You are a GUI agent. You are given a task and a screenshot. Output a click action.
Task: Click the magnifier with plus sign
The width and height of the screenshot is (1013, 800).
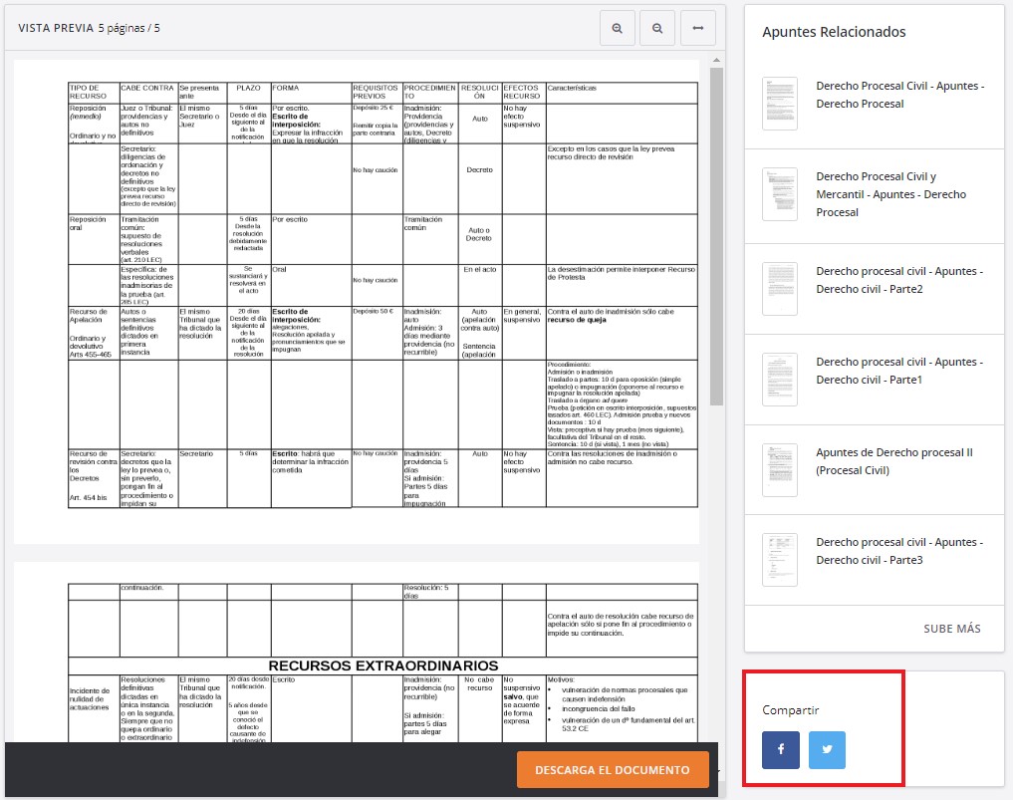617,27
